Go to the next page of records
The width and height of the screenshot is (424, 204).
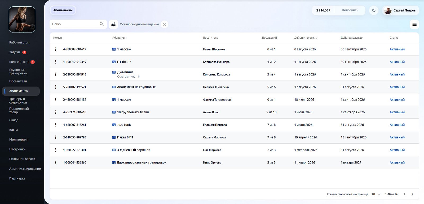(x=412, y=194)
